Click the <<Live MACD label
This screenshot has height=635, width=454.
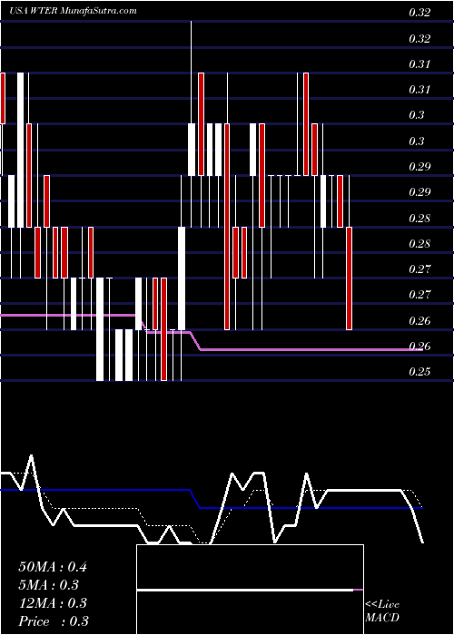click(x=382, y=611)
